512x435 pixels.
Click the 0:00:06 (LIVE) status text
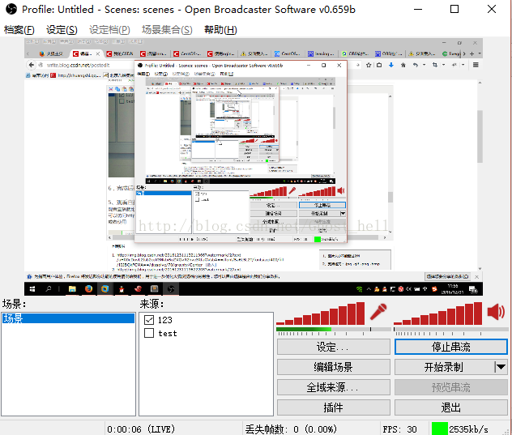[141, 429]
